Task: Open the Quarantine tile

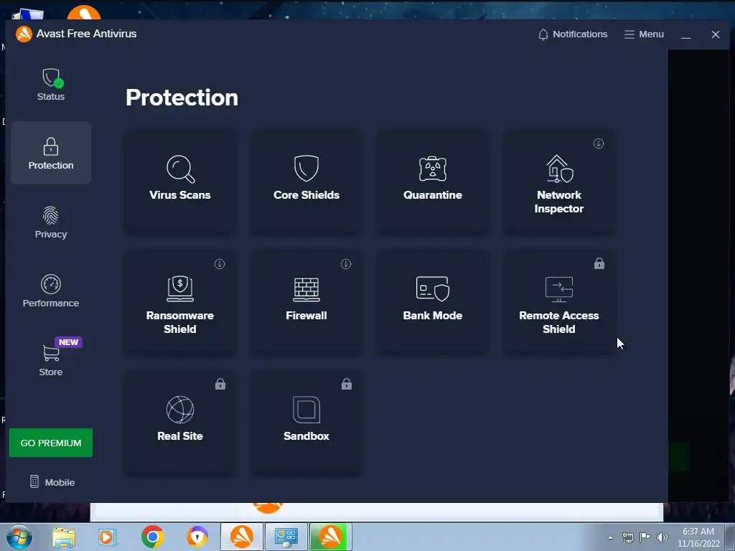Action: tap(432, 182)
